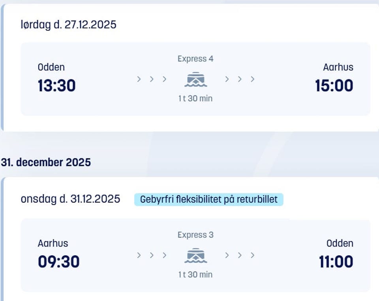
Task: Click the '1 t 30 min' duration under Express 4
Action: click(195, 98)
